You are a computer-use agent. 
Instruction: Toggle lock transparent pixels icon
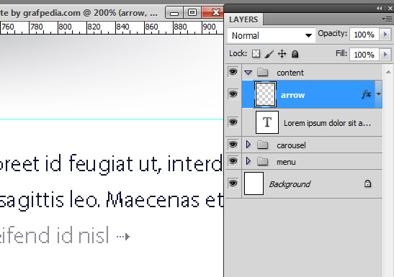tap(256, 54)
